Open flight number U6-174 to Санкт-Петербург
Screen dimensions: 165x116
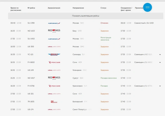(x=30, y=109)
